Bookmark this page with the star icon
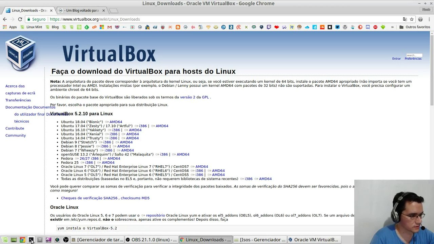The height and width of the screenshot is (244, 434). (x=412, y=19)
